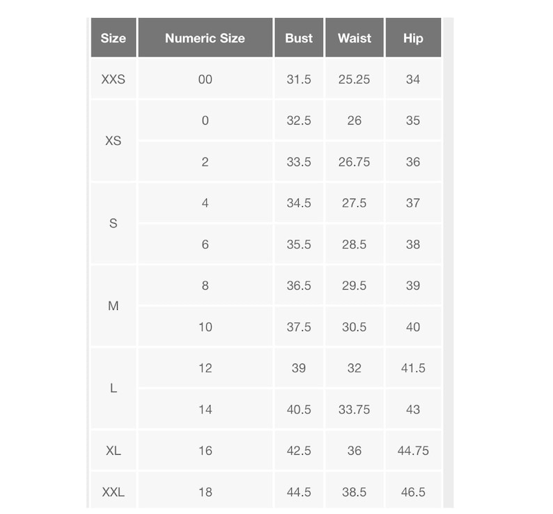Screen dimensions: 553x514
Task: Click the 42.5 bust value
Action: [299, 451]
